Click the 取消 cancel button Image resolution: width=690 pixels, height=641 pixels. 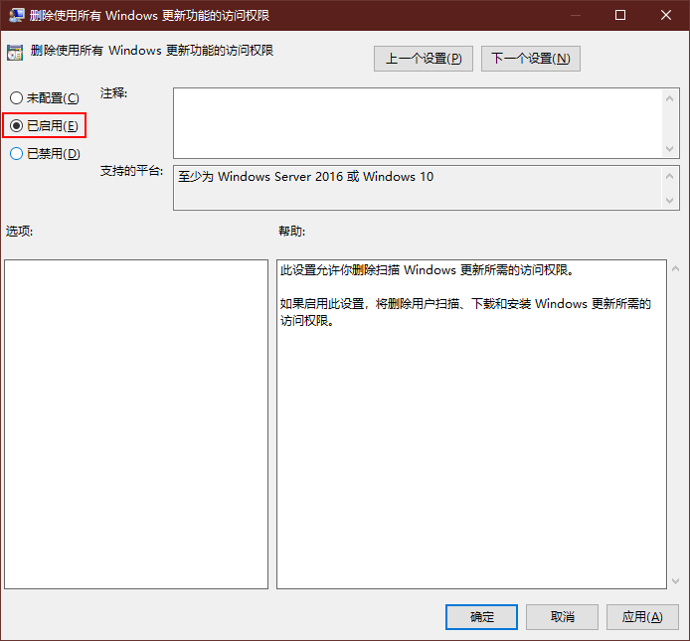click(562, 617)
